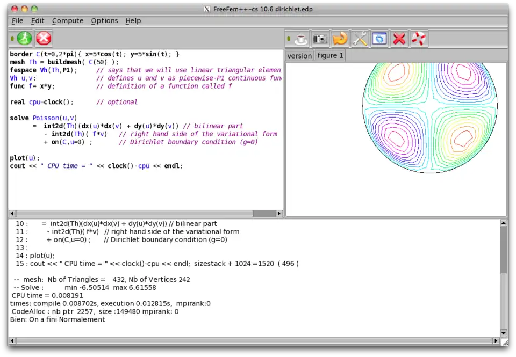Screen dimensions: 516x357
Task: Select the figure 1 tab
Action: click(x=329, y=55)
